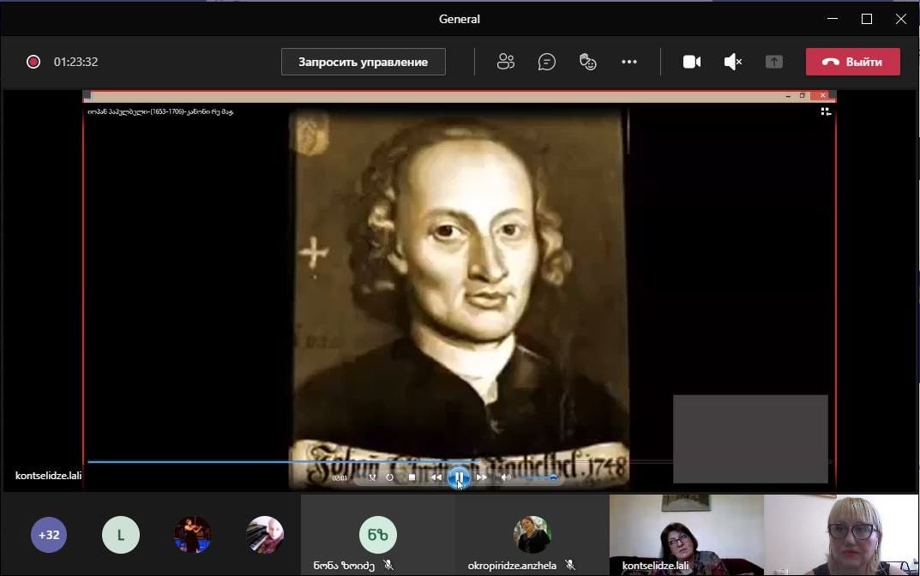Toggle repeat in the media player
Image resolution: width=920 pixels, height=576 pixels.
(x=389, y=477)
